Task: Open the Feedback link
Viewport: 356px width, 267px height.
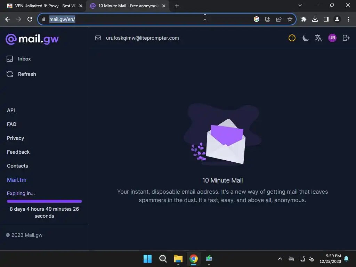Action: [x=18, y=152]
